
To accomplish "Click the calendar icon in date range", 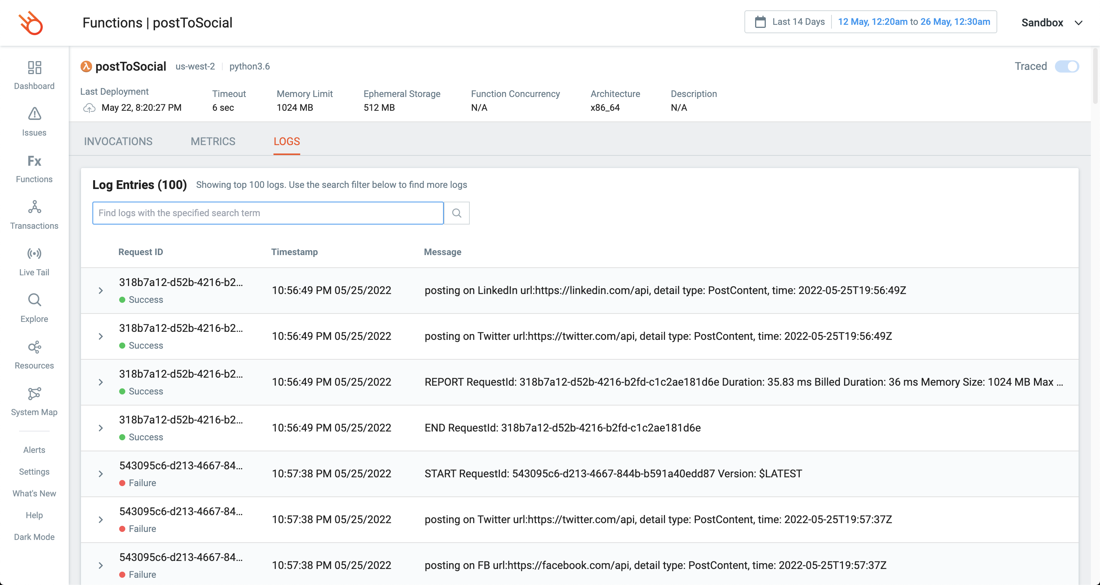I will pyautogui.click(x=760, y=22).
